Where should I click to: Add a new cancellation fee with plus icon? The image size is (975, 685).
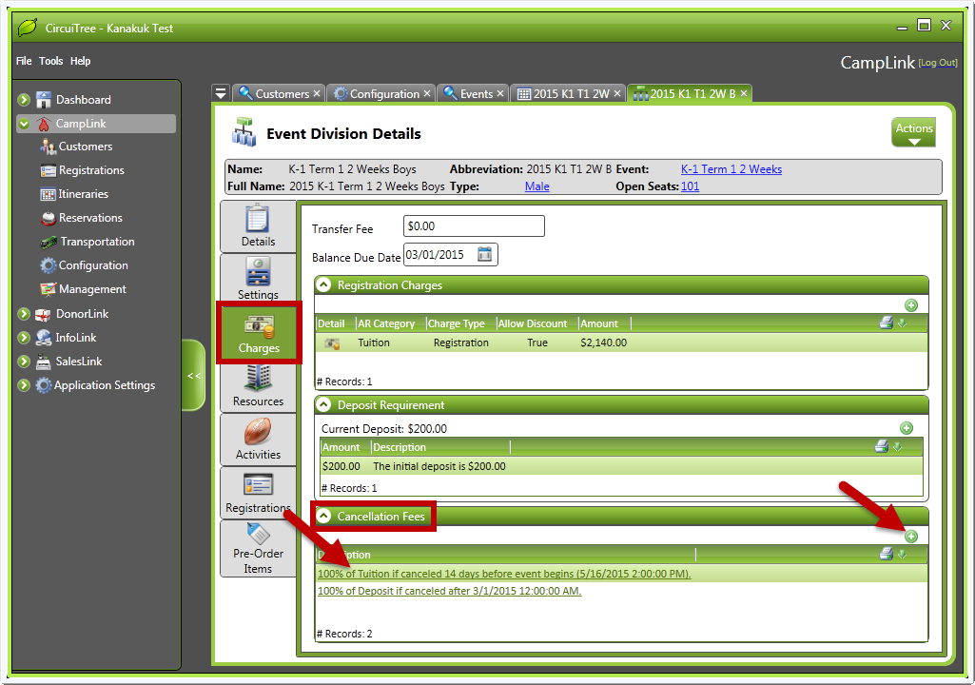pos(910,537)
